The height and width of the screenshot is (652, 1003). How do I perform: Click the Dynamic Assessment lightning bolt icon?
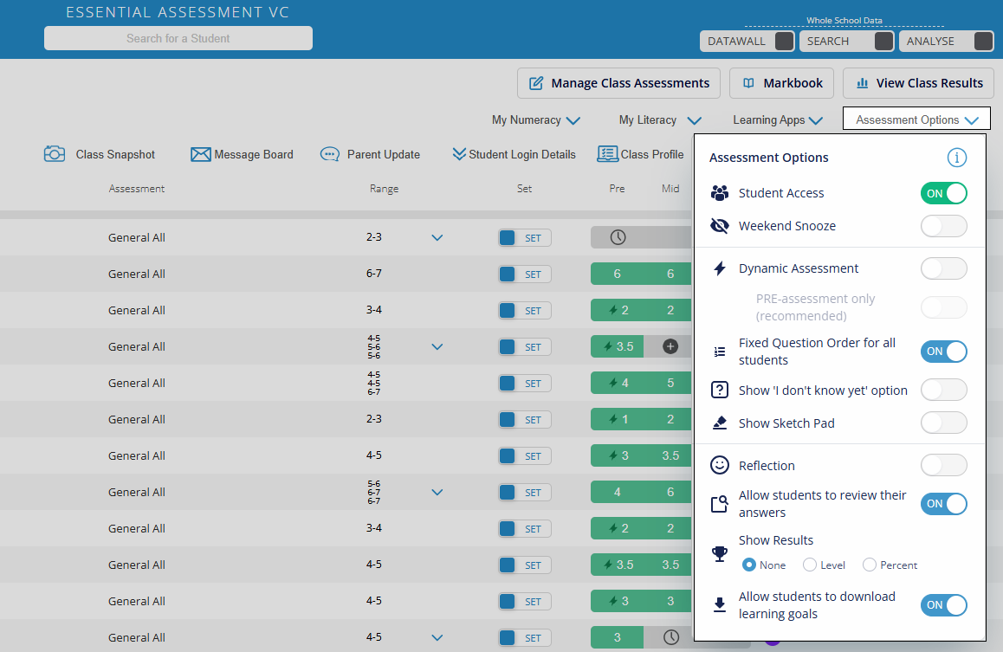[x=720, y=268]
